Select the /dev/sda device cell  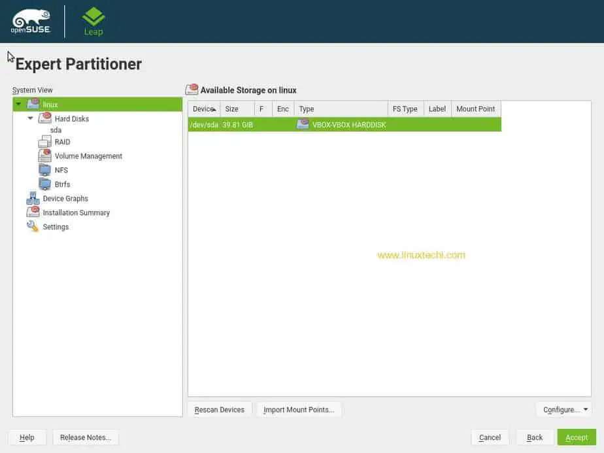204,125
